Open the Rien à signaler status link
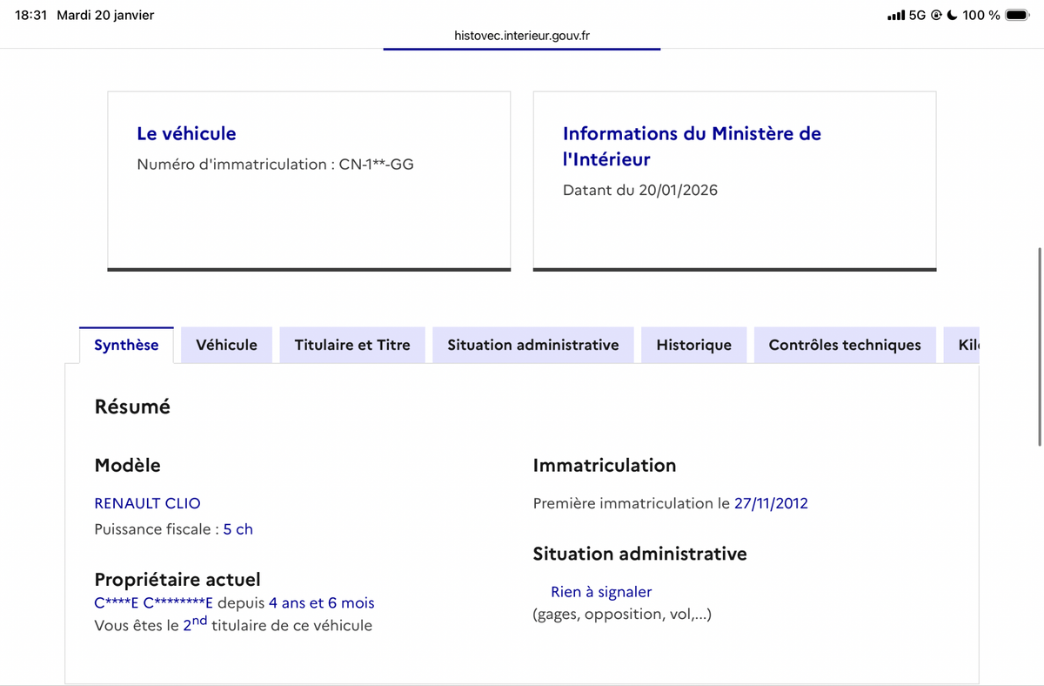This screenshot has height=686, width=1044. (x=600, y=591)
